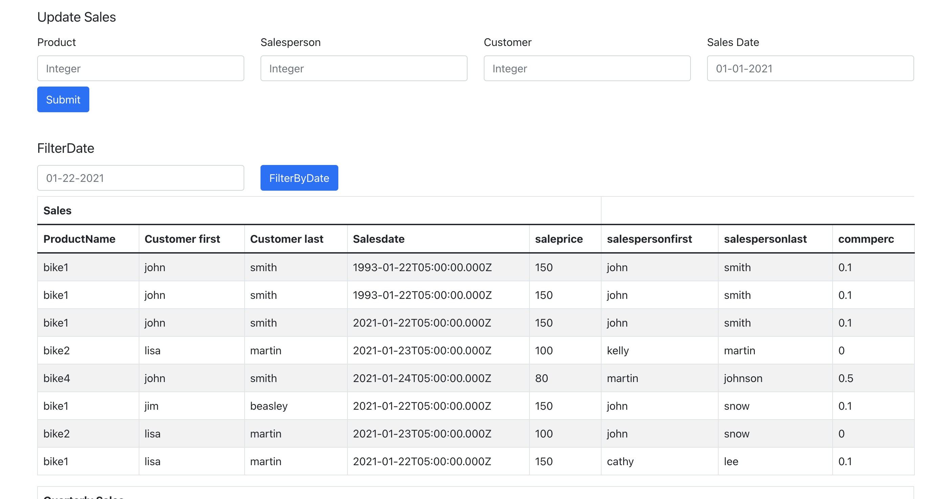
Task: Click the 0.5 commission percentage cell
Action: tap(873, 378)
